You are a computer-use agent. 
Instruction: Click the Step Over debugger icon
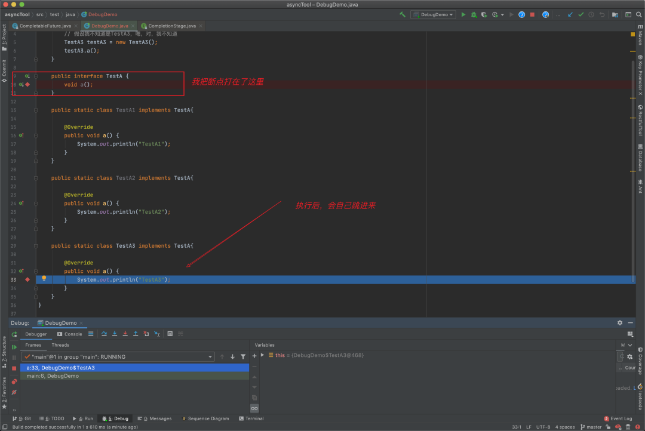[104, 334]
